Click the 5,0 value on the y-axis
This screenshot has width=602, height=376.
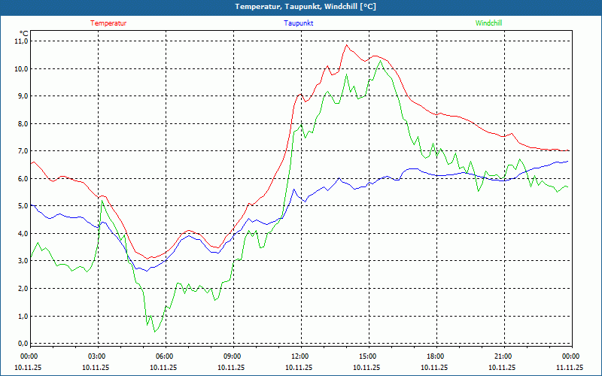coord(22,206)
